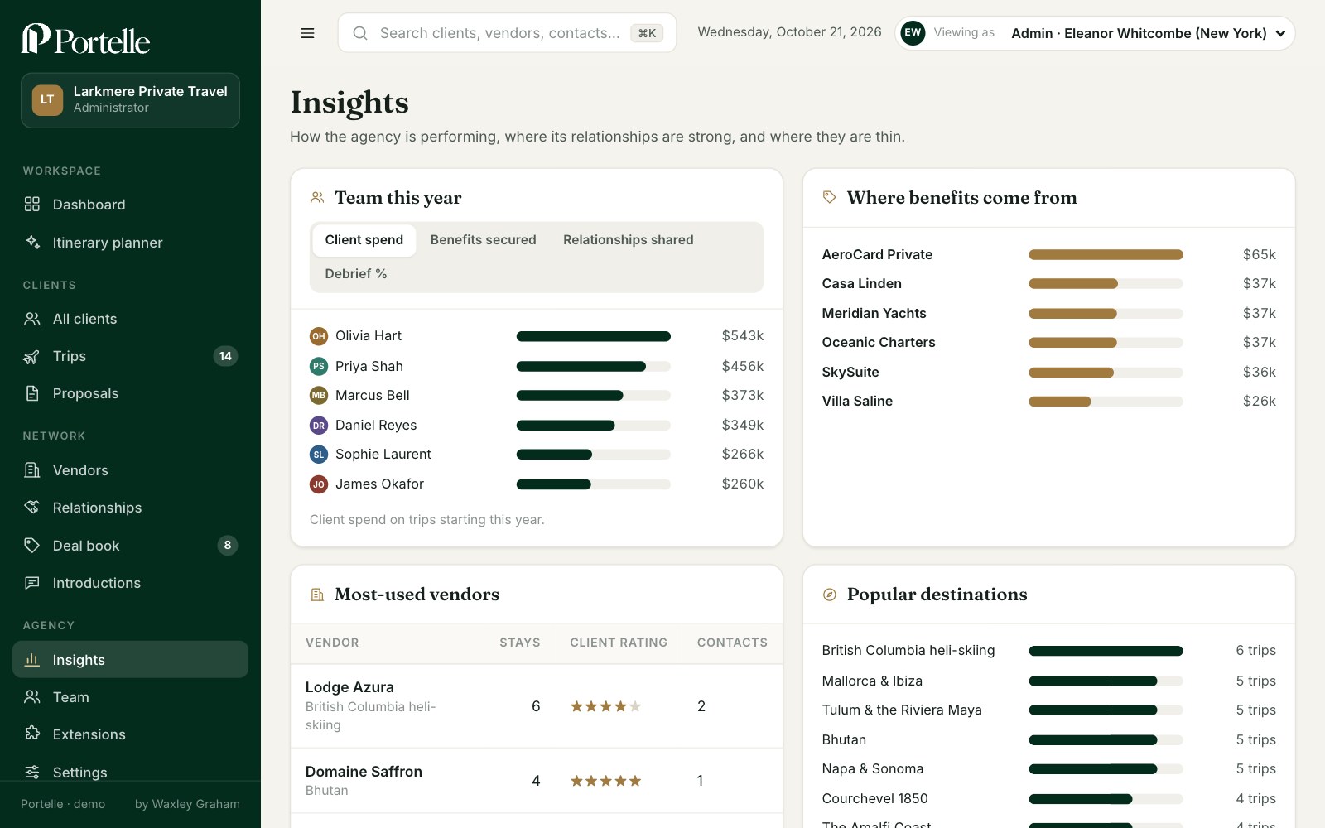
Task: Open Olivia Hart's team entry
Action: click(537, 336)
